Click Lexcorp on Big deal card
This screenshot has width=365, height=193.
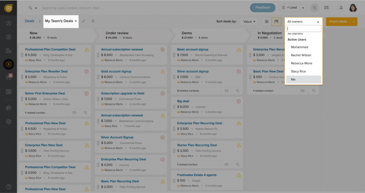[200, 107]
